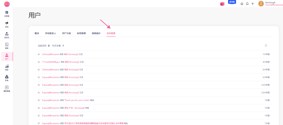This screenshot has width=283, height=125.
Task: Click the fenxiang4 account name at top right
Action: [270, 3]
